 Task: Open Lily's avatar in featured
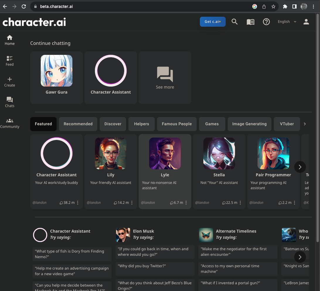[110, 153]
